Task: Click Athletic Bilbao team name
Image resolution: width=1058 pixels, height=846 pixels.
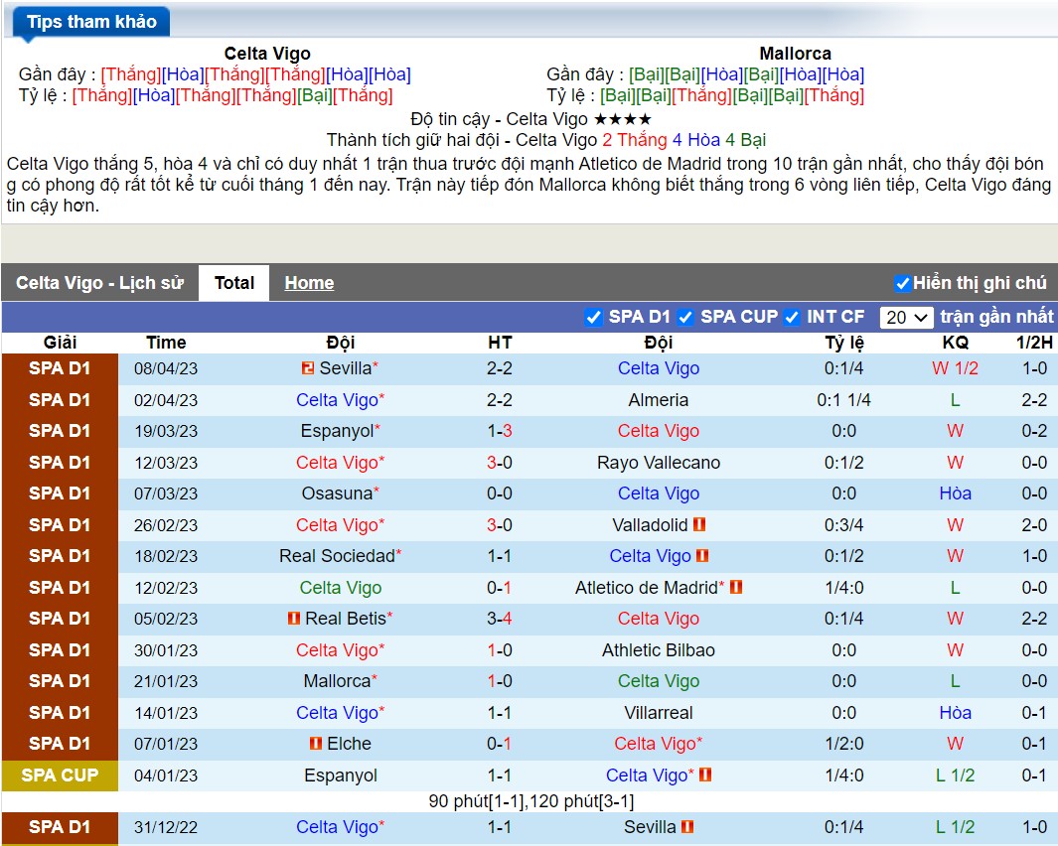Action: pos(659,650)
